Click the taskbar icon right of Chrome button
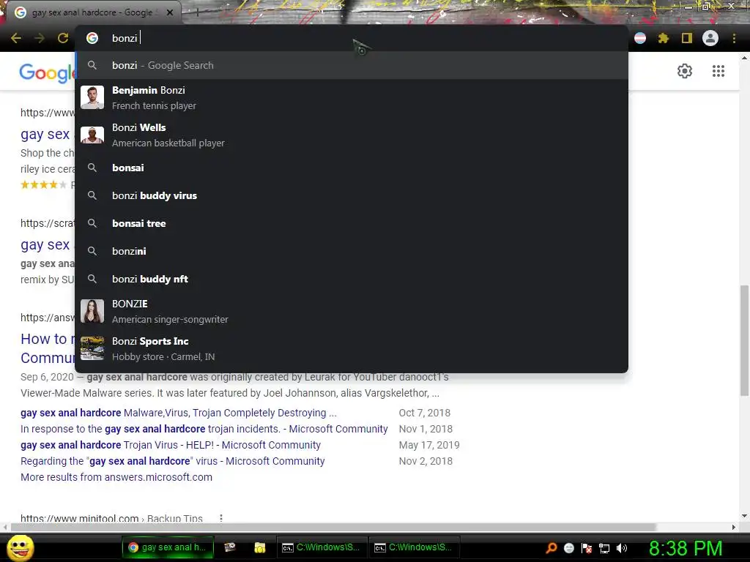 tap(229, 547)
